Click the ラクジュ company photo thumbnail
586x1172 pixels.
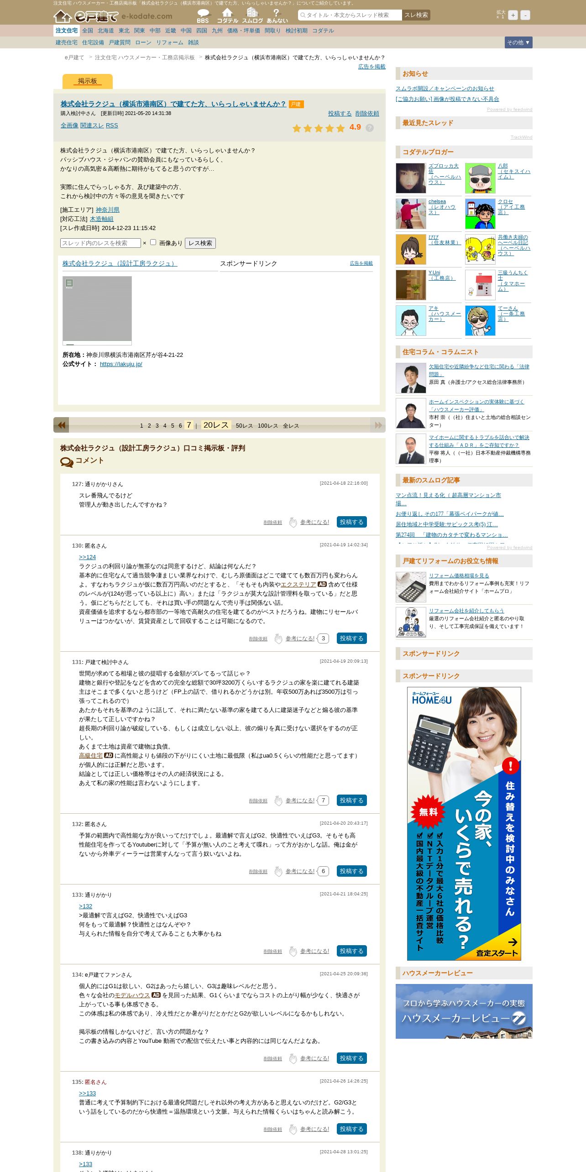97,310
